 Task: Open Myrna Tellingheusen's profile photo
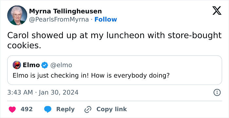coord(17,15)
